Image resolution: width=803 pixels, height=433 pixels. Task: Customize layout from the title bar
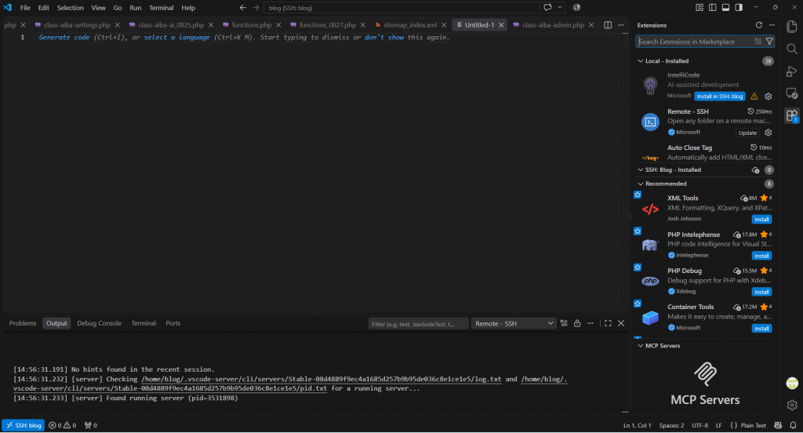(x=699, y=8)
